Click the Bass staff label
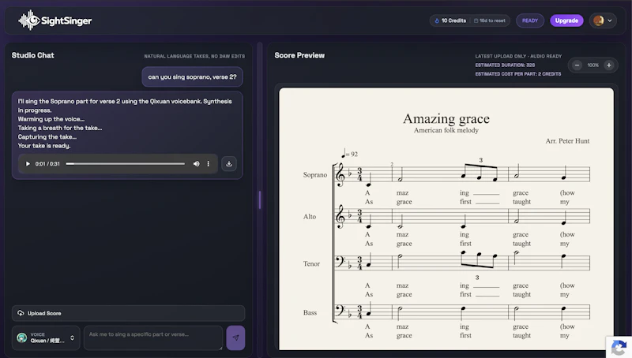The image size is (632, 358). point(310,312)
